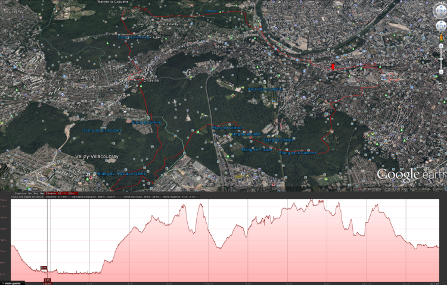Click the move-right arrow on the hand joystick
This screenshot has width=447, height=285.
(445, 26)
